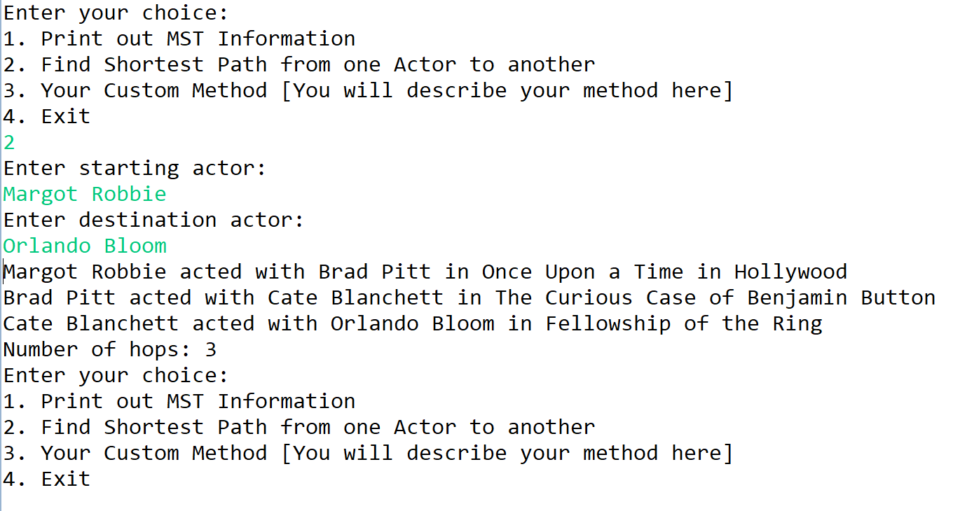Click the last '4. Exit' line
The width and height of the screenshot is (953, 511).
47,479
